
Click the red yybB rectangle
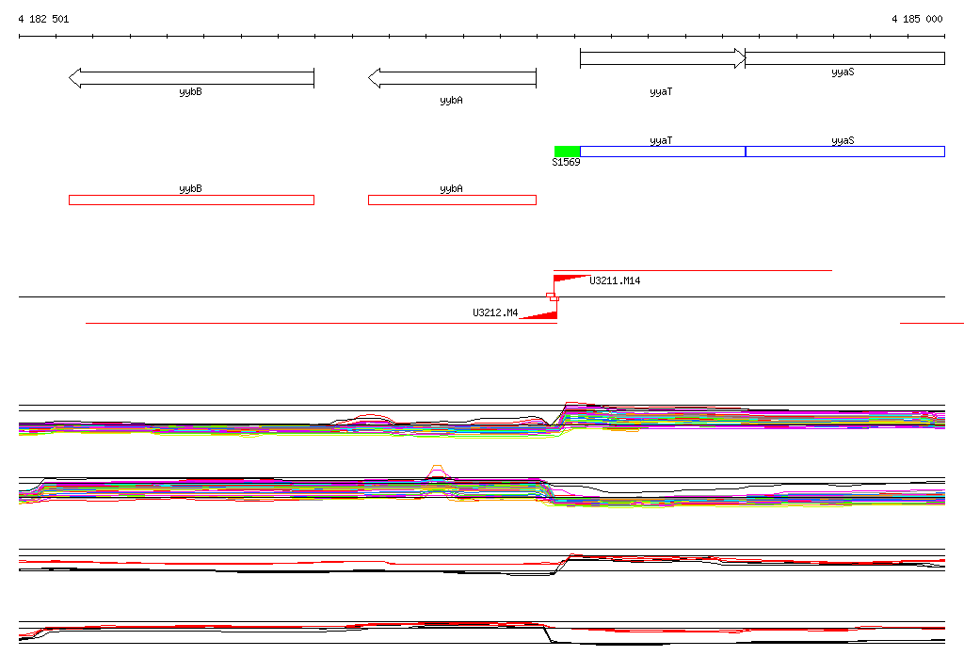tap(191, 200)
